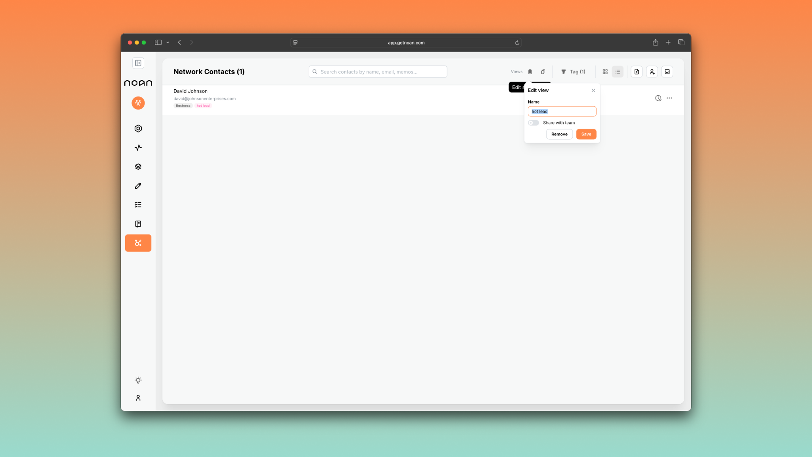Open the three-dots menu for David Johnson
Image resolution: width=812 pixels, height=457 pixels.
pos(669,98)
